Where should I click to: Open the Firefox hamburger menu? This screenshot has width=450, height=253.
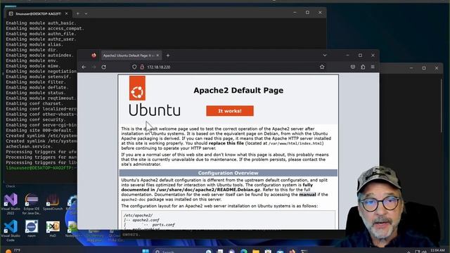(x=373, y=67)
